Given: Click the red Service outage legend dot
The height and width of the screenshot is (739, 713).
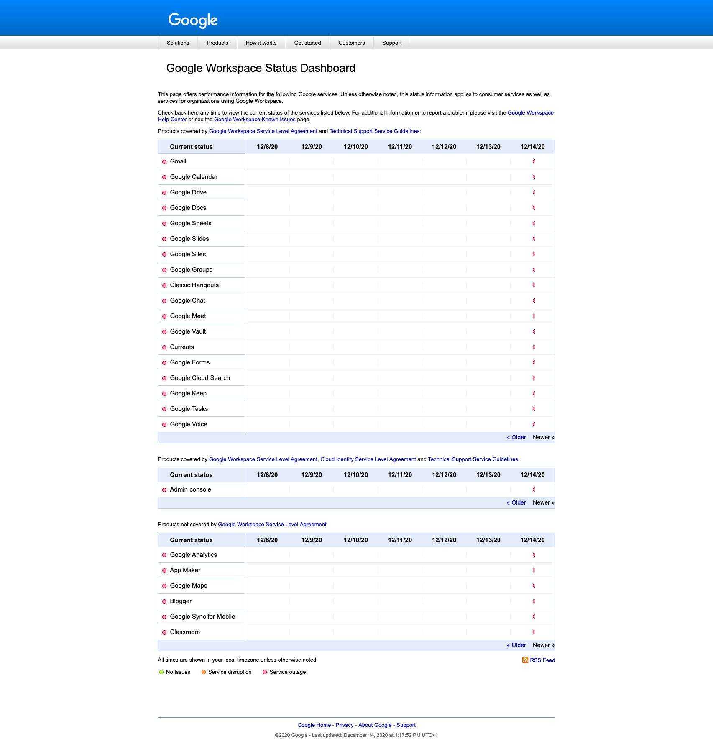Looking at the screenshot, I should (265, 672).
